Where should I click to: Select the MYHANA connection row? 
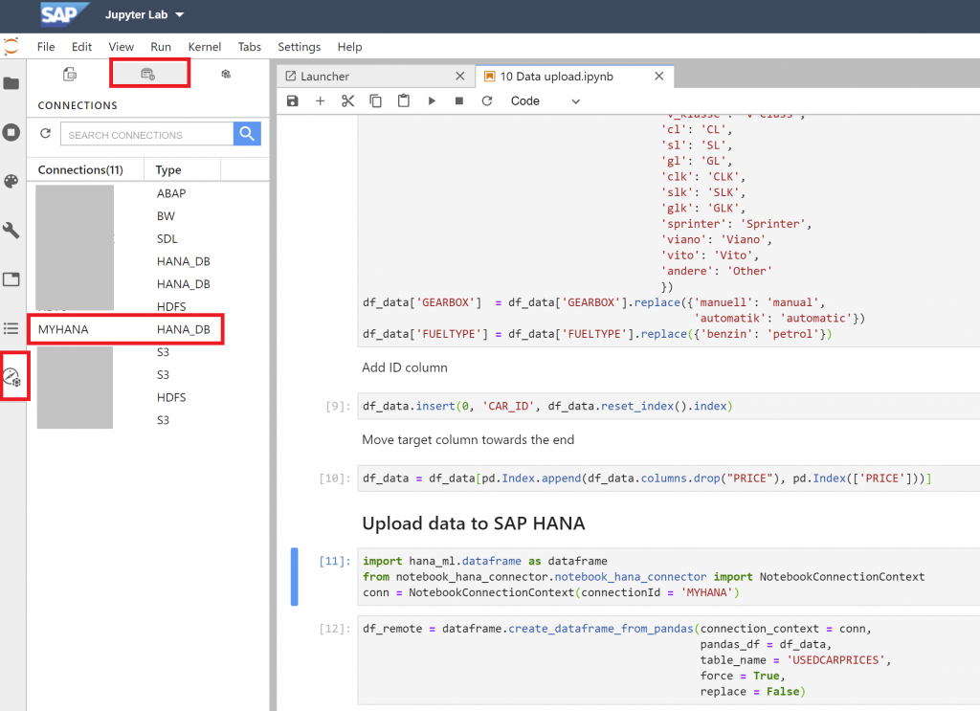[x=125, y=329]
